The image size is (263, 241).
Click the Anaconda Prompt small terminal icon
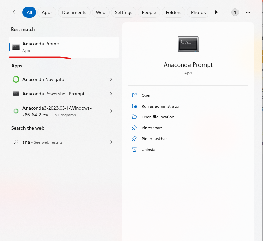tap(16, 47)
